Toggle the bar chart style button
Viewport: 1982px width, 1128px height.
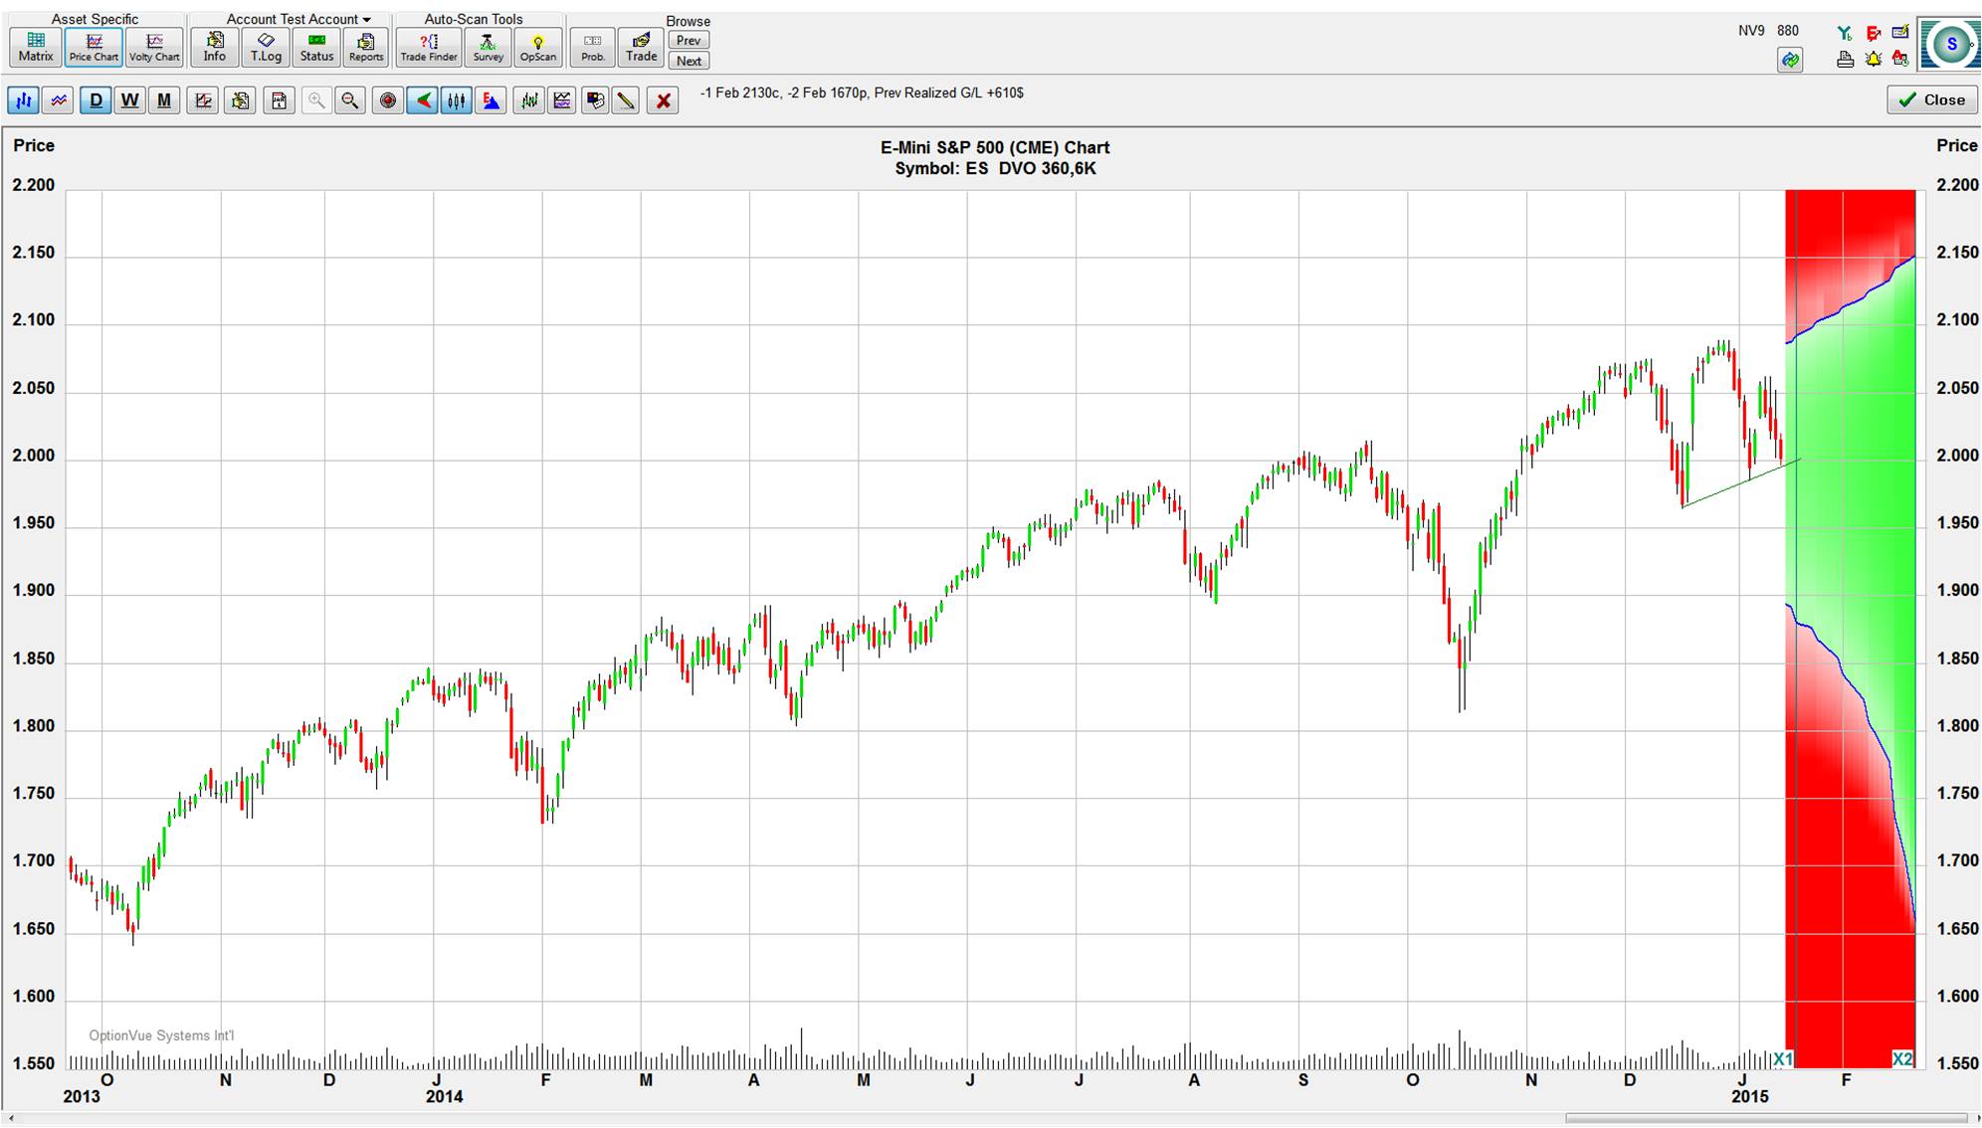(x=24, y=100)
